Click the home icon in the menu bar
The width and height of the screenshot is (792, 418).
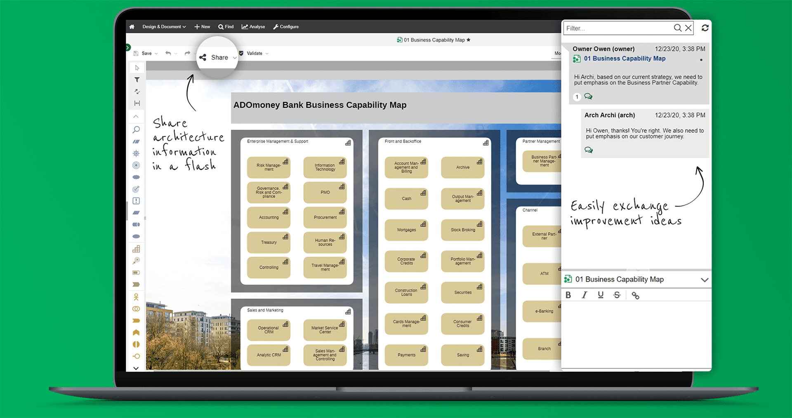tap(131, 26)
